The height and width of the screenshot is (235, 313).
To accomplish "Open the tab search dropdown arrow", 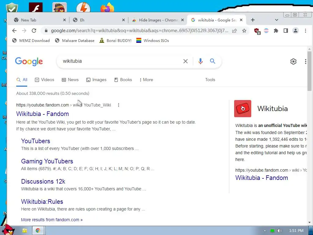I will coord(276,20).
